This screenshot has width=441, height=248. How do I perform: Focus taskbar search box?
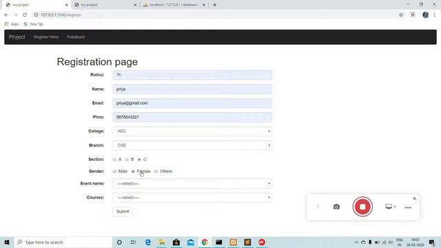click(x=63, y=242)
